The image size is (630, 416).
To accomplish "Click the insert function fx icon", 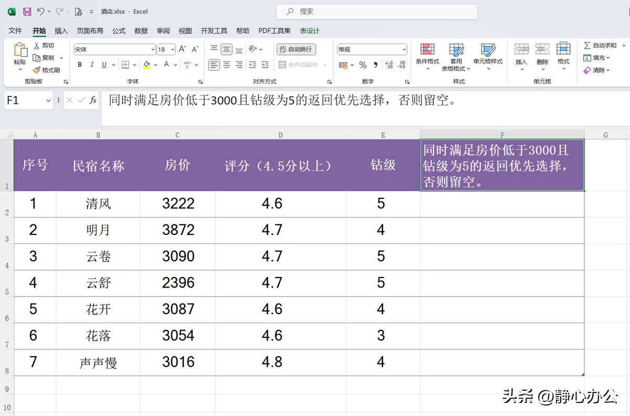I will coord(93,100).
